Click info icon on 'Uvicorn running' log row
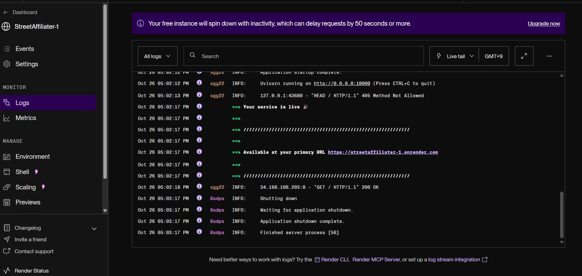Image resolution: width=582 pixels, height=276 pixels. pos(200,83)
